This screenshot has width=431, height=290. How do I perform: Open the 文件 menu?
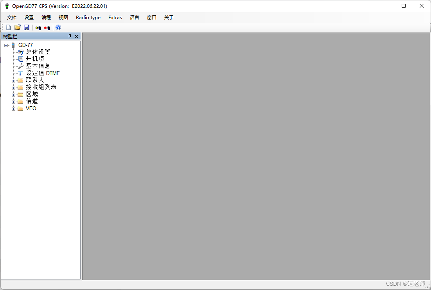tap(12, 18)
